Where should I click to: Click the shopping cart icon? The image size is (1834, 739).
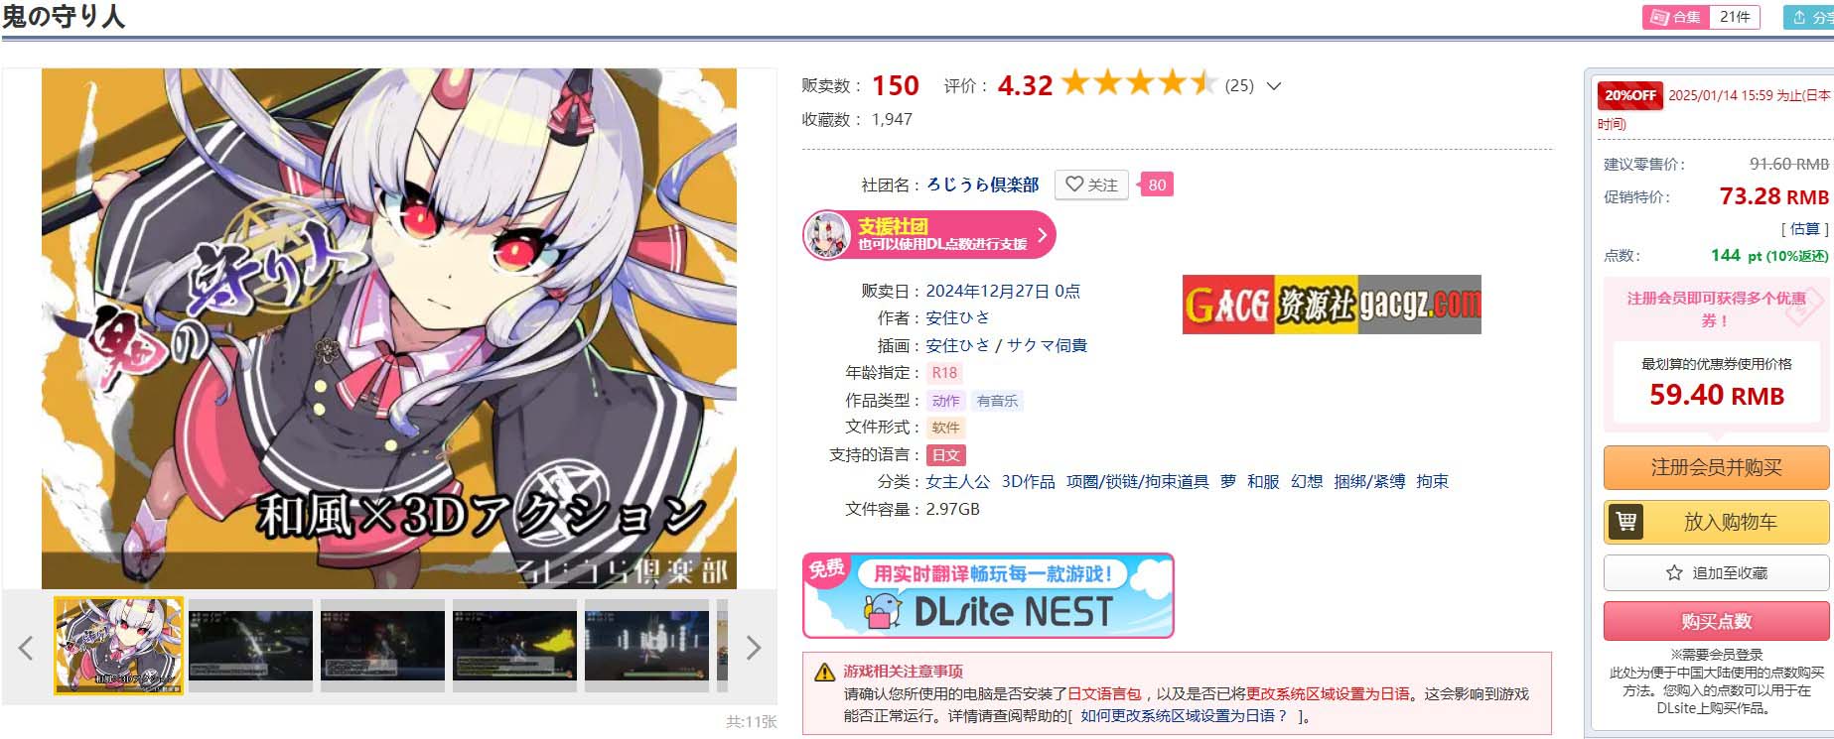pyautogui.click(x=1625, y=522)
